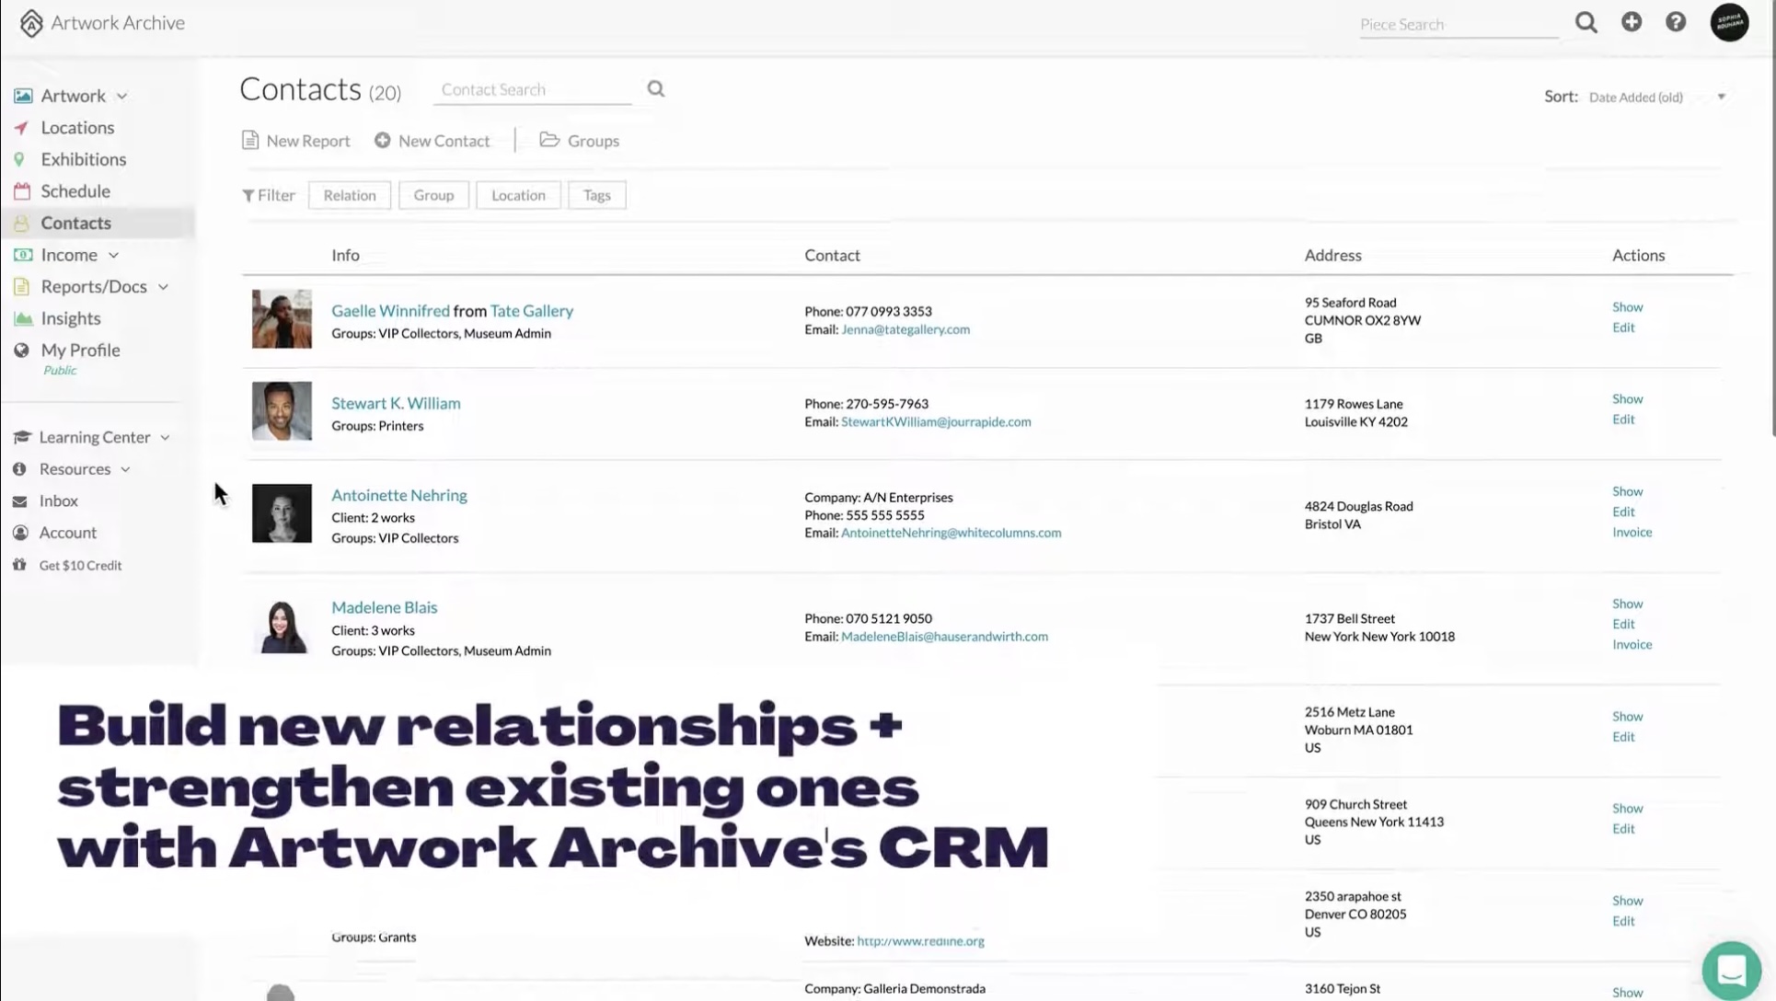
Task: Click Stewart K. William's photo thumbnail
Action: 282,411
